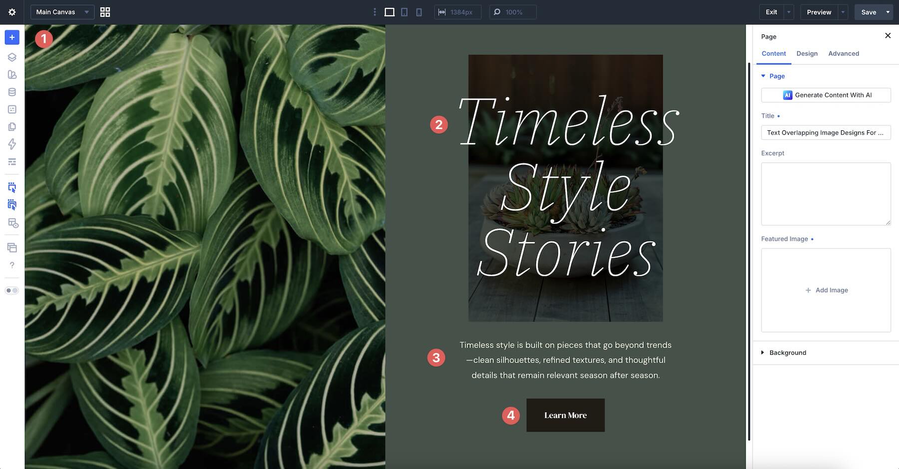Viewport: 899px width, 469px height.
Task: Switch to the Content tab
Action: pos(774,53)
